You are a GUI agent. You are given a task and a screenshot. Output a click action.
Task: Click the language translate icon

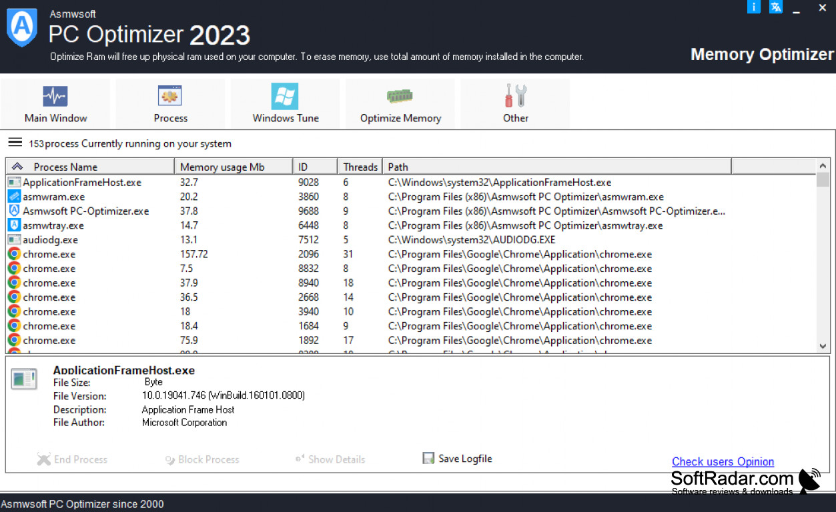coord(775,7)
